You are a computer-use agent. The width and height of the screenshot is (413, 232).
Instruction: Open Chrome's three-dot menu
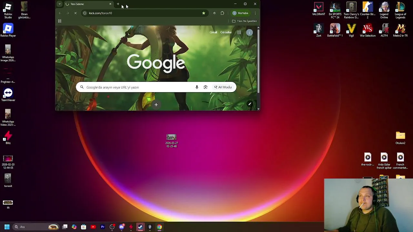click(255, 13)
